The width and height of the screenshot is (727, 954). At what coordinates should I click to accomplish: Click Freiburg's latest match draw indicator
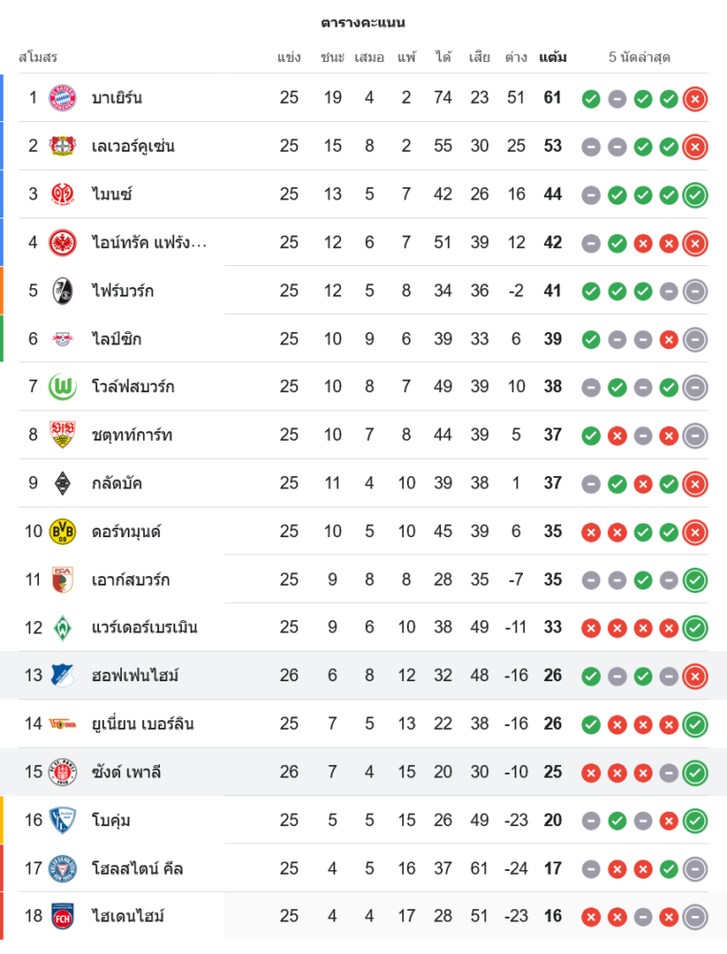pos(696,291)
